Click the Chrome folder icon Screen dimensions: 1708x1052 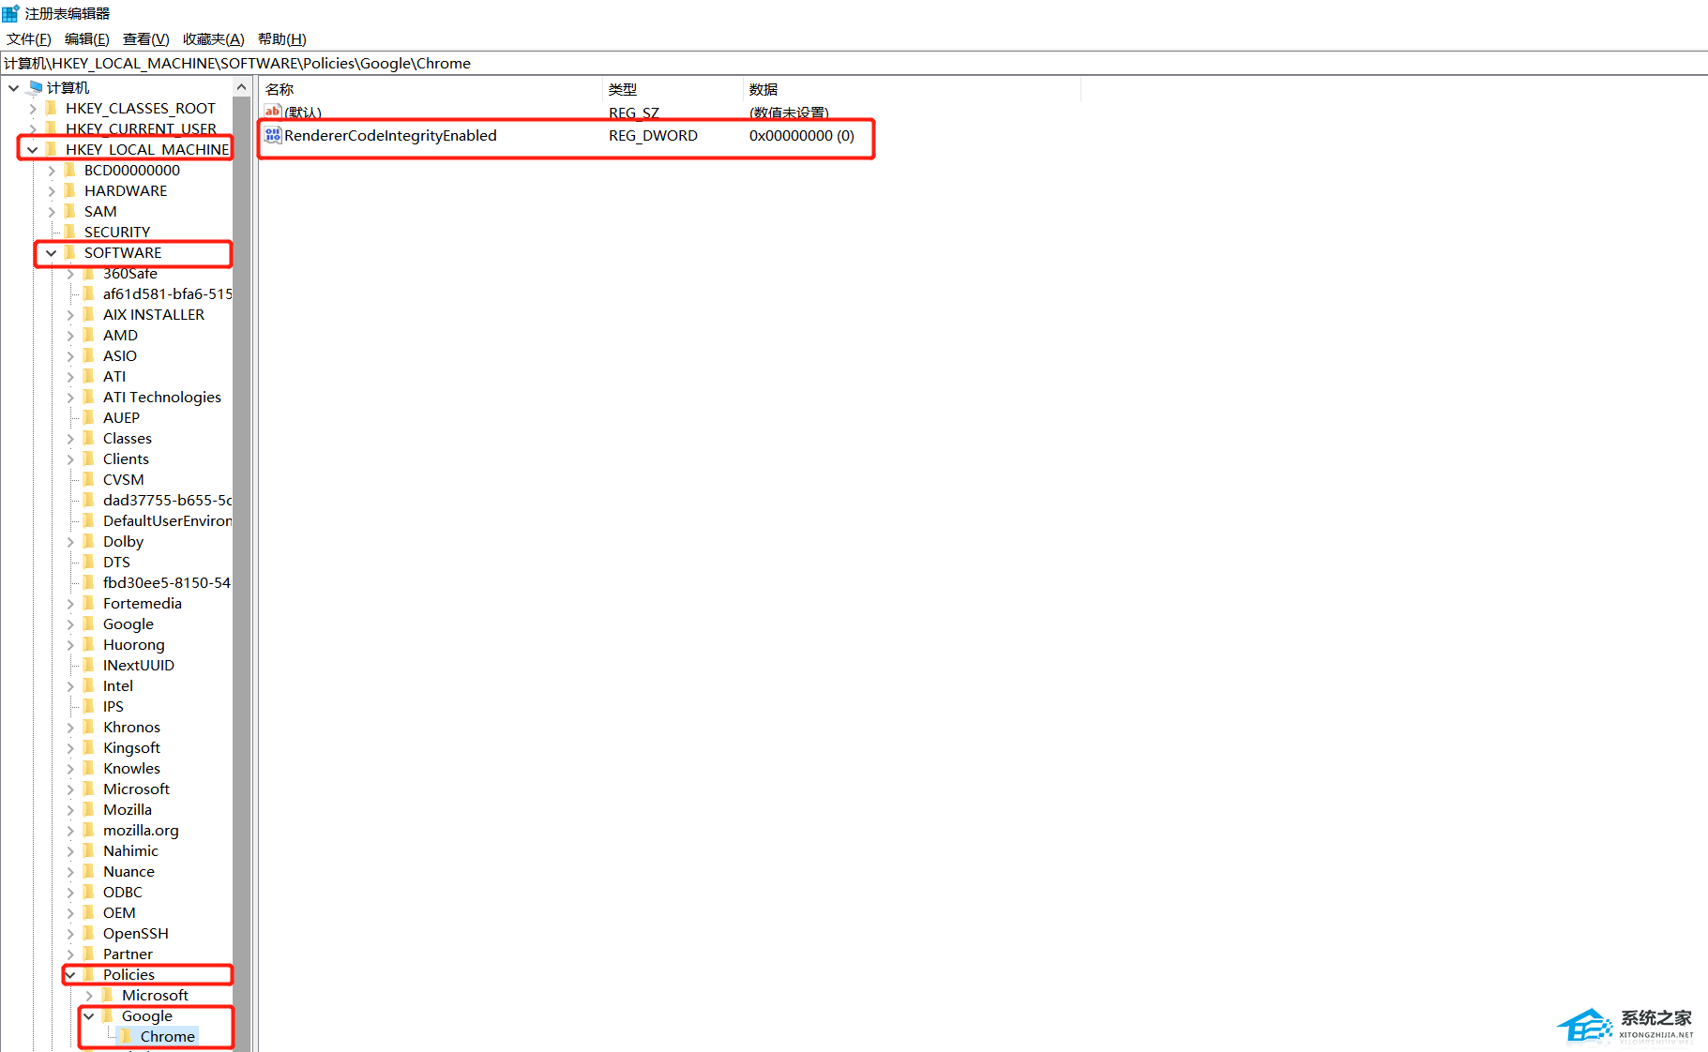[x=128, y=1036]
